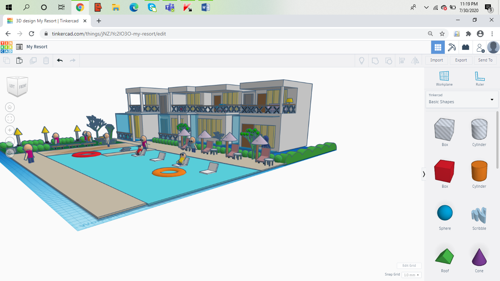The height and width of the screenshot is (281, 500).
Task: Bookmark this page with the star icon
Action: pyautogui.click(x=442, y=34)
